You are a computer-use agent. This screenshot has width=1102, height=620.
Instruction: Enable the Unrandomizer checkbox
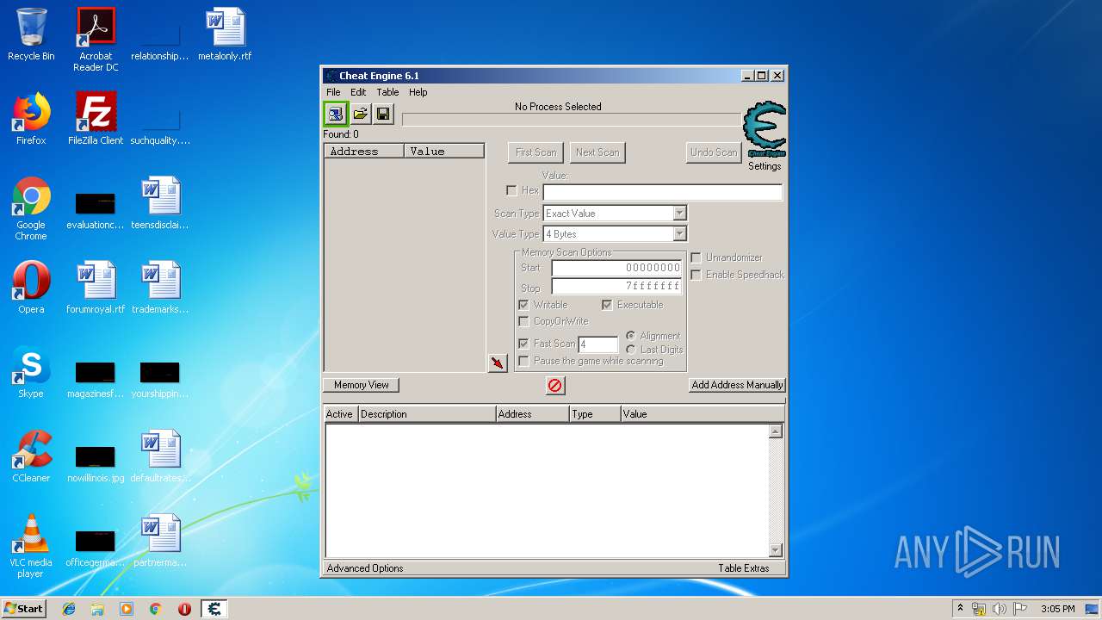click(x=696, y=257)
